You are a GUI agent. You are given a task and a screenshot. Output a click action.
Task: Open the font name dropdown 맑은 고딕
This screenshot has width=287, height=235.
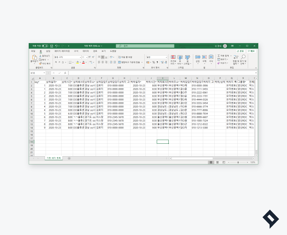click(x=80, y=57)
